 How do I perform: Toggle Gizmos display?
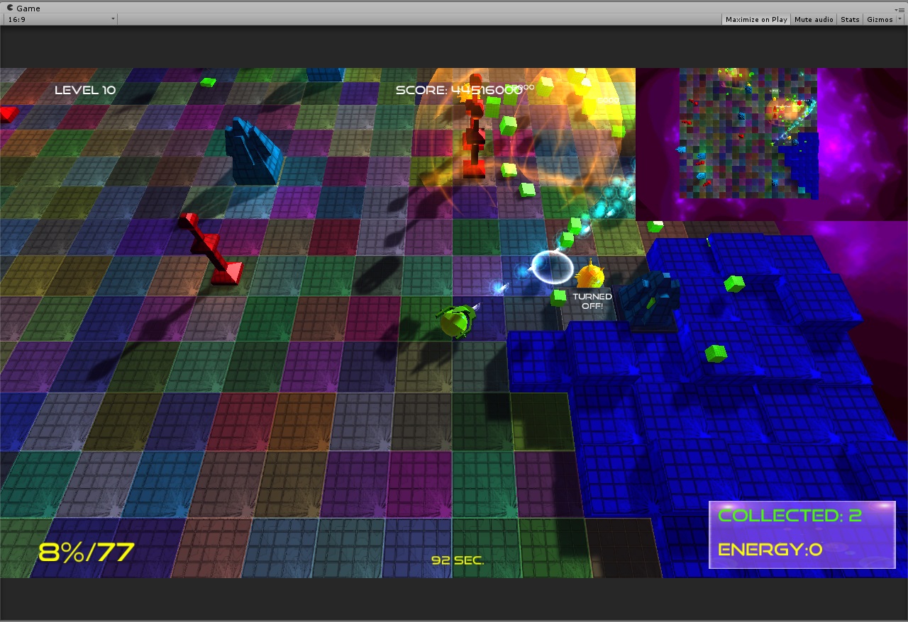(880, 19)
